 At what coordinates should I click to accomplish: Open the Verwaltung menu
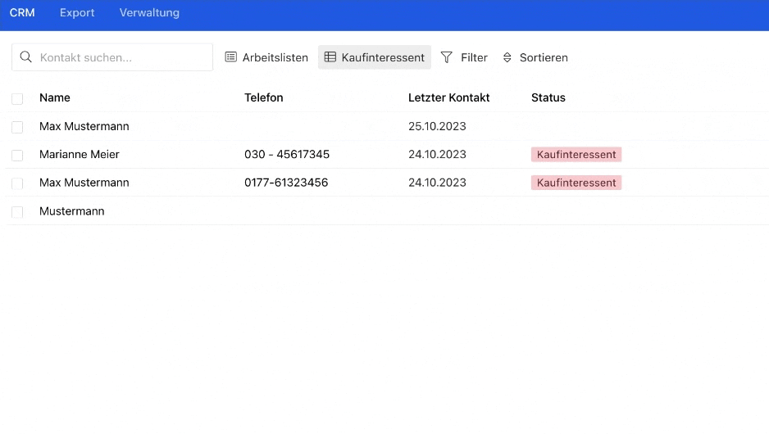[x=149, y=13]
